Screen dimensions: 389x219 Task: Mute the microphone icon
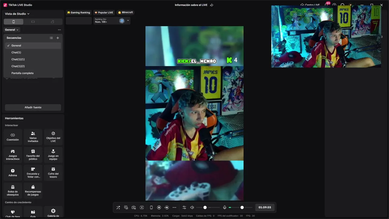pos(225,207)
